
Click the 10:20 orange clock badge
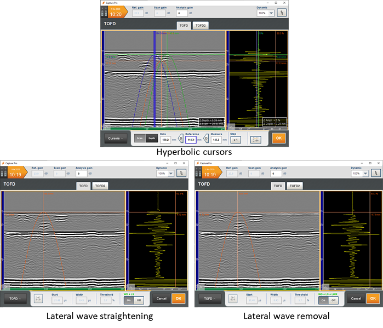coord(118,12)
